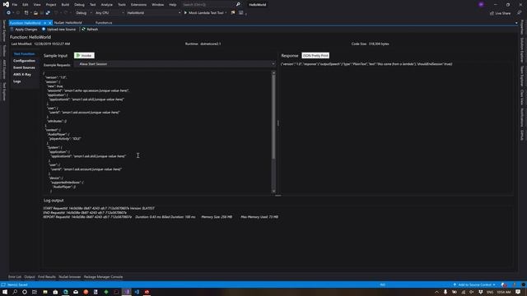Select the Logs side tab
The height and width of the screenshot is (296, 527).
(17, 81)
